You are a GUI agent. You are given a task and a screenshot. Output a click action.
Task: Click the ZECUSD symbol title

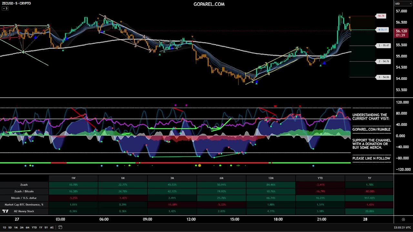[x=16, y=3]
